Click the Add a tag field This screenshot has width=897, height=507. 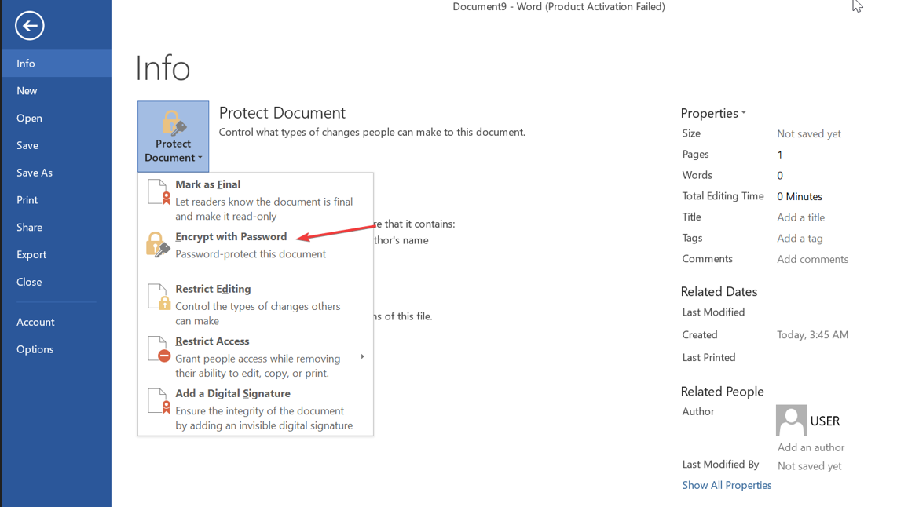pyautogui.click(x=800, y=239)
